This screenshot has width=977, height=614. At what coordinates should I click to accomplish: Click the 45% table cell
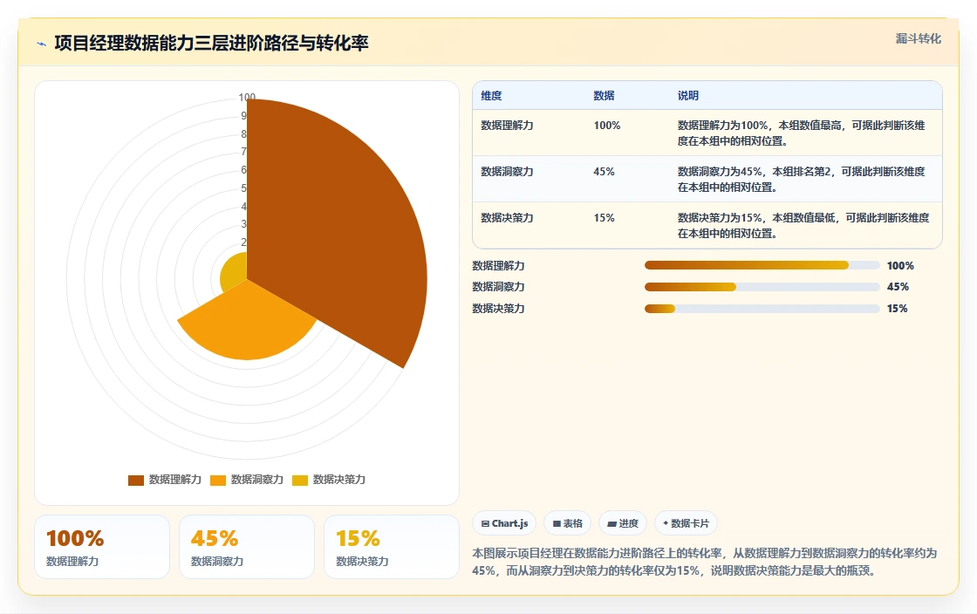(604, 171)
